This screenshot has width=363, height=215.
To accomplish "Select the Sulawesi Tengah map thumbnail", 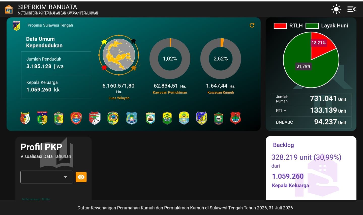I will tap(119, 55).
